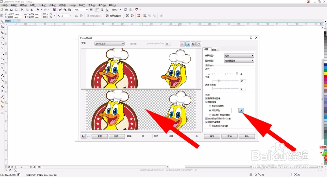Viewport: 327px width, 177px height.
Task: Open the Bitmaps (位图) menu
Action: pos(62,5)
